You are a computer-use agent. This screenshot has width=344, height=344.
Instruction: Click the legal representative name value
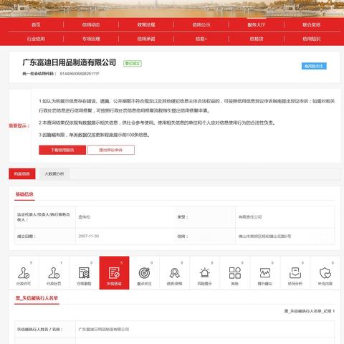85,217
